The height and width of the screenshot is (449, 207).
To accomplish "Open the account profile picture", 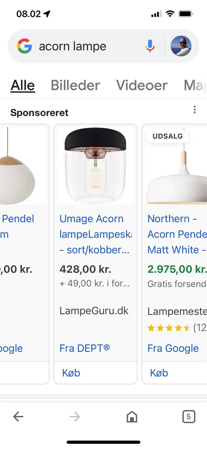I will point(181,46).
